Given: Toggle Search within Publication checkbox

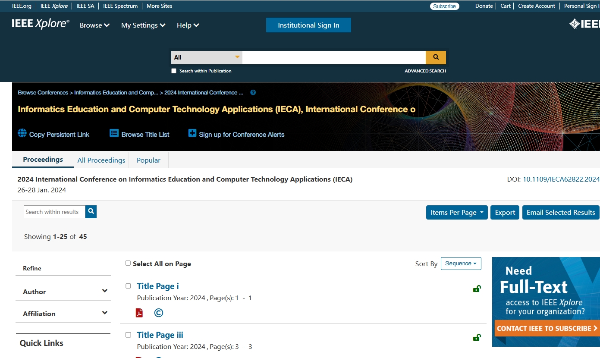Looking at the screenshot, I should coord(174,71).
